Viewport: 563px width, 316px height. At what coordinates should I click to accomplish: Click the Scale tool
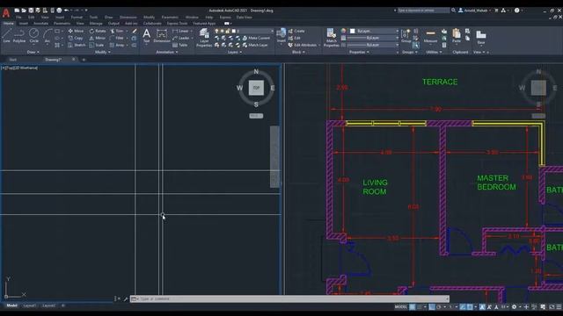pyautogui.click(x=97, y=45)
